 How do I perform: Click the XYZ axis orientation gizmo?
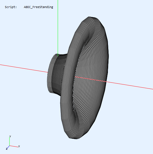pyautogui.click(x=13, y=143)
